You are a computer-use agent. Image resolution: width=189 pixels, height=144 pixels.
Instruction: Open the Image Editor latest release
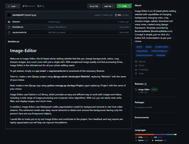tap(144, 90)
